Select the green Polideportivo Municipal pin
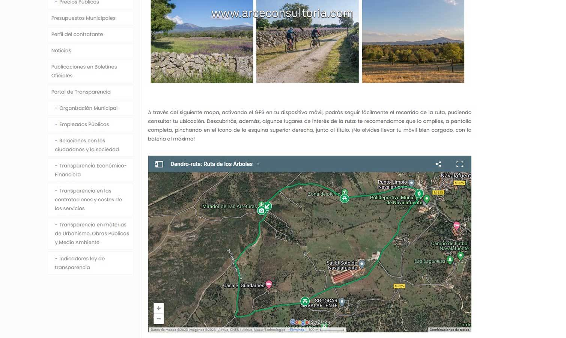Screen dimensions: 566x338 click(426, 199)
